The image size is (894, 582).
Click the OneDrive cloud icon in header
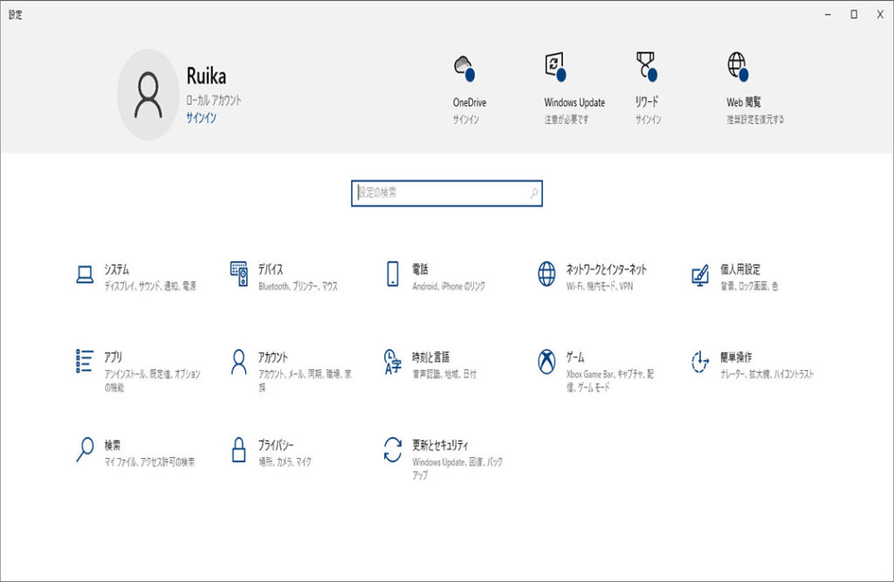(x=464, y=68)
